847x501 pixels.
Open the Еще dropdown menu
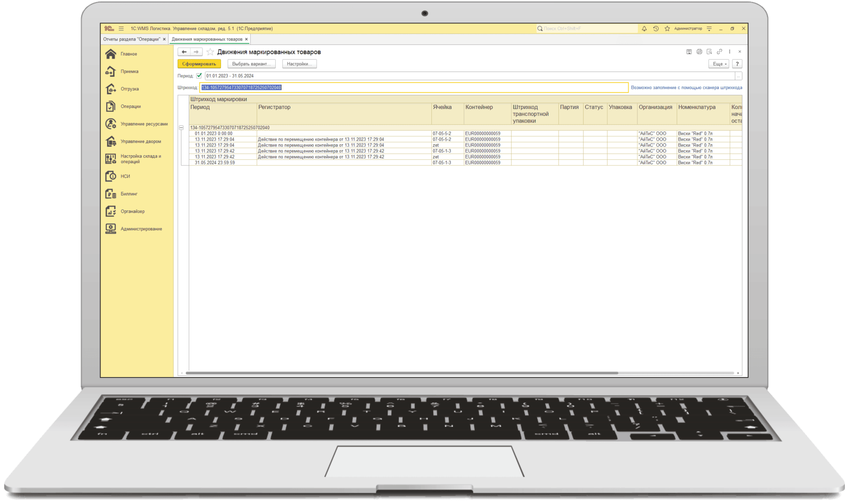pos(720,64)
